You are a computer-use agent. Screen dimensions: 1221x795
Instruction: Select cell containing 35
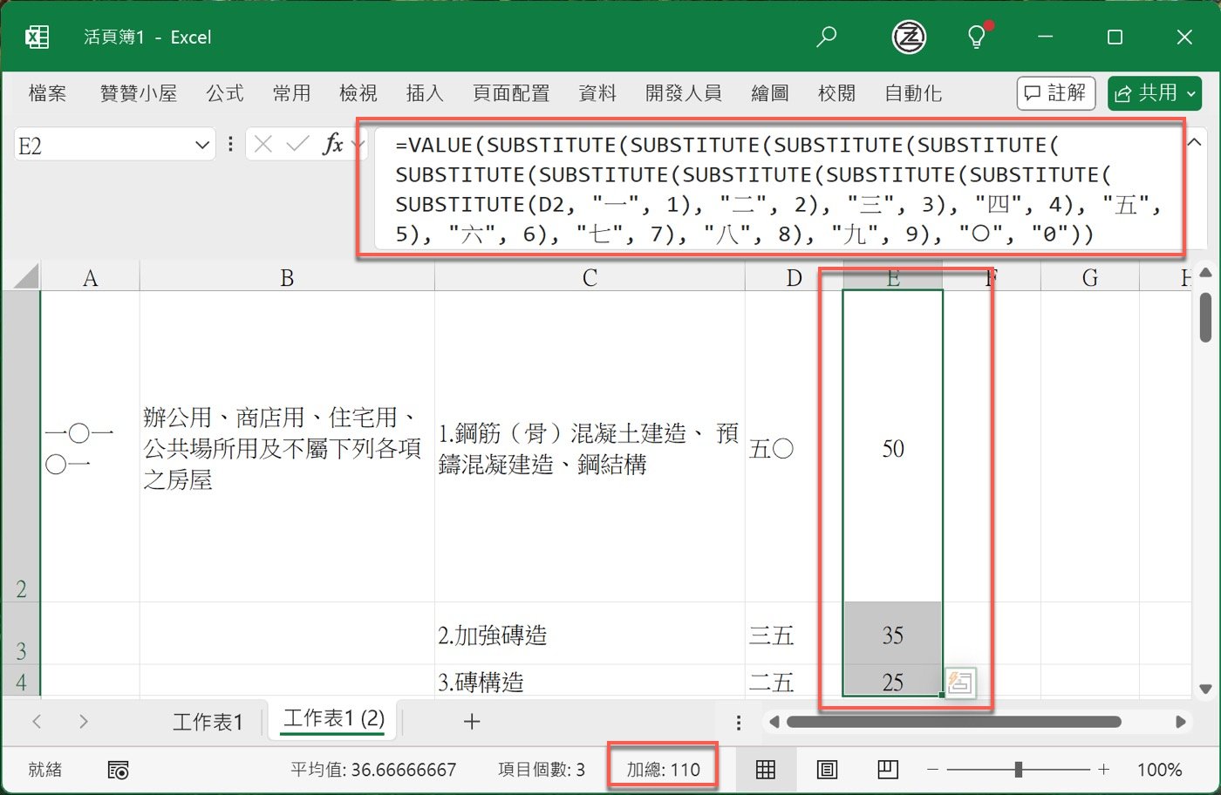[x=893, y=634]
